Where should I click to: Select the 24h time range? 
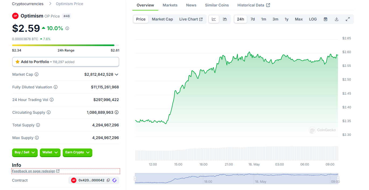(x=241, y=19)
